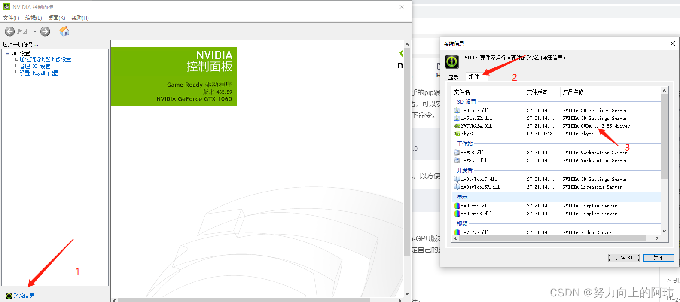This screenshot has height=302, width=680.
Task: Click the Back arrow toolbar icon
Action: [x=10, y=31]
